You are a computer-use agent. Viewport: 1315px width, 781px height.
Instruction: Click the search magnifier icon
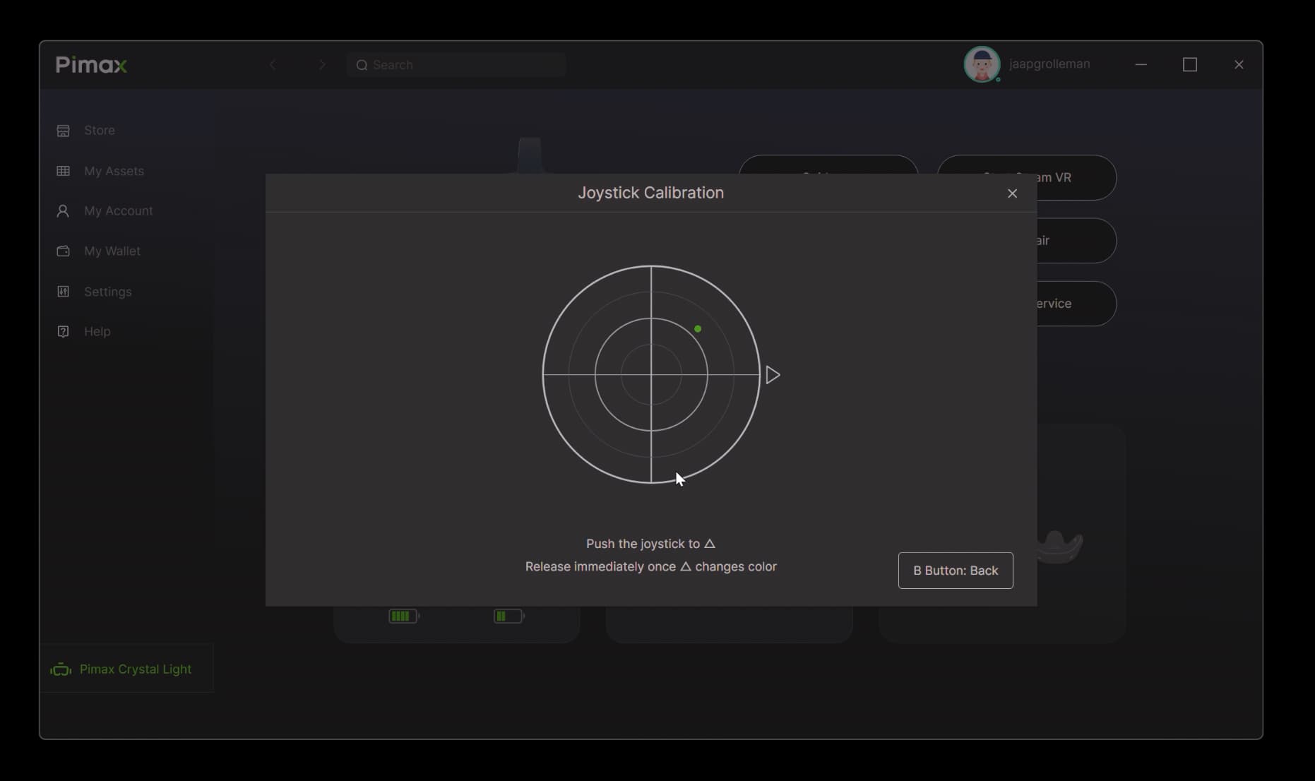(362, 65)
